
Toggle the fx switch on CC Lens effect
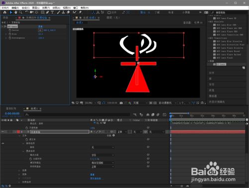click(5, 26)
